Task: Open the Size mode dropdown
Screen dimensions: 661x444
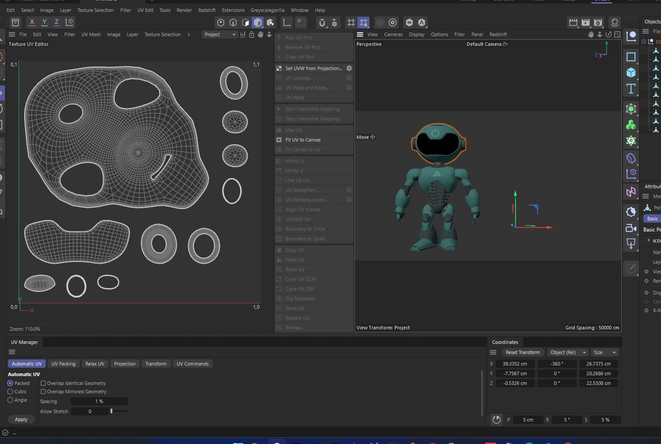Action: coord(605,352)
